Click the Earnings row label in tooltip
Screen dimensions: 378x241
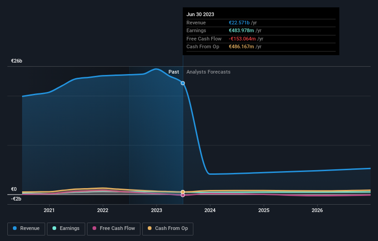(196, 30)
